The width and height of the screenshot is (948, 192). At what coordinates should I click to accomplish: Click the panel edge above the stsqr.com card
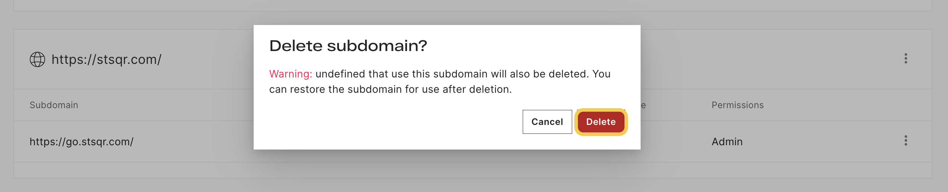point(473,11)
